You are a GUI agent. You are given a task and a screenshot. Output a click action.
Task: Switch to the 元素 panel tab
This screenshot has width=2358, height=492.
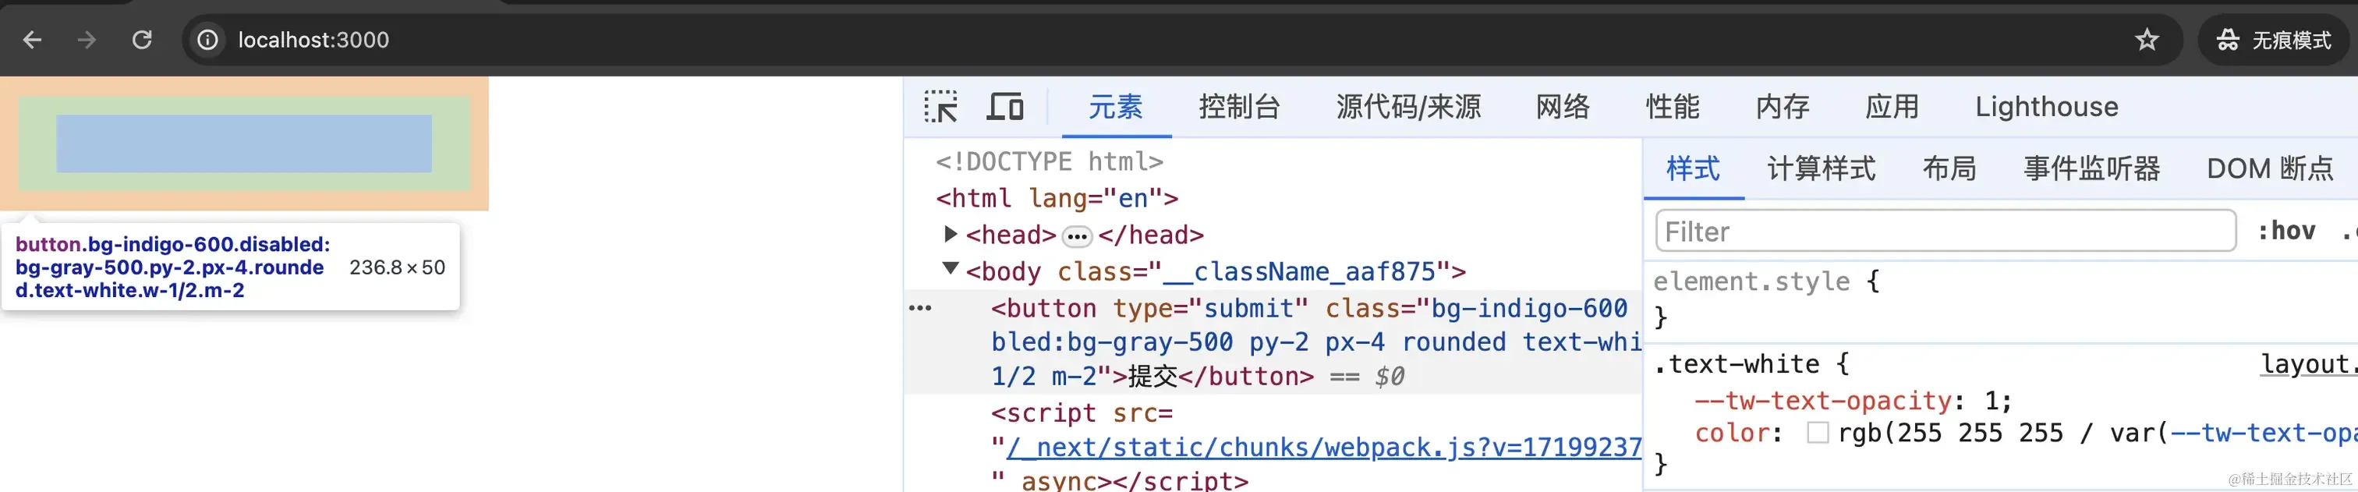(x=1115, y=107)
